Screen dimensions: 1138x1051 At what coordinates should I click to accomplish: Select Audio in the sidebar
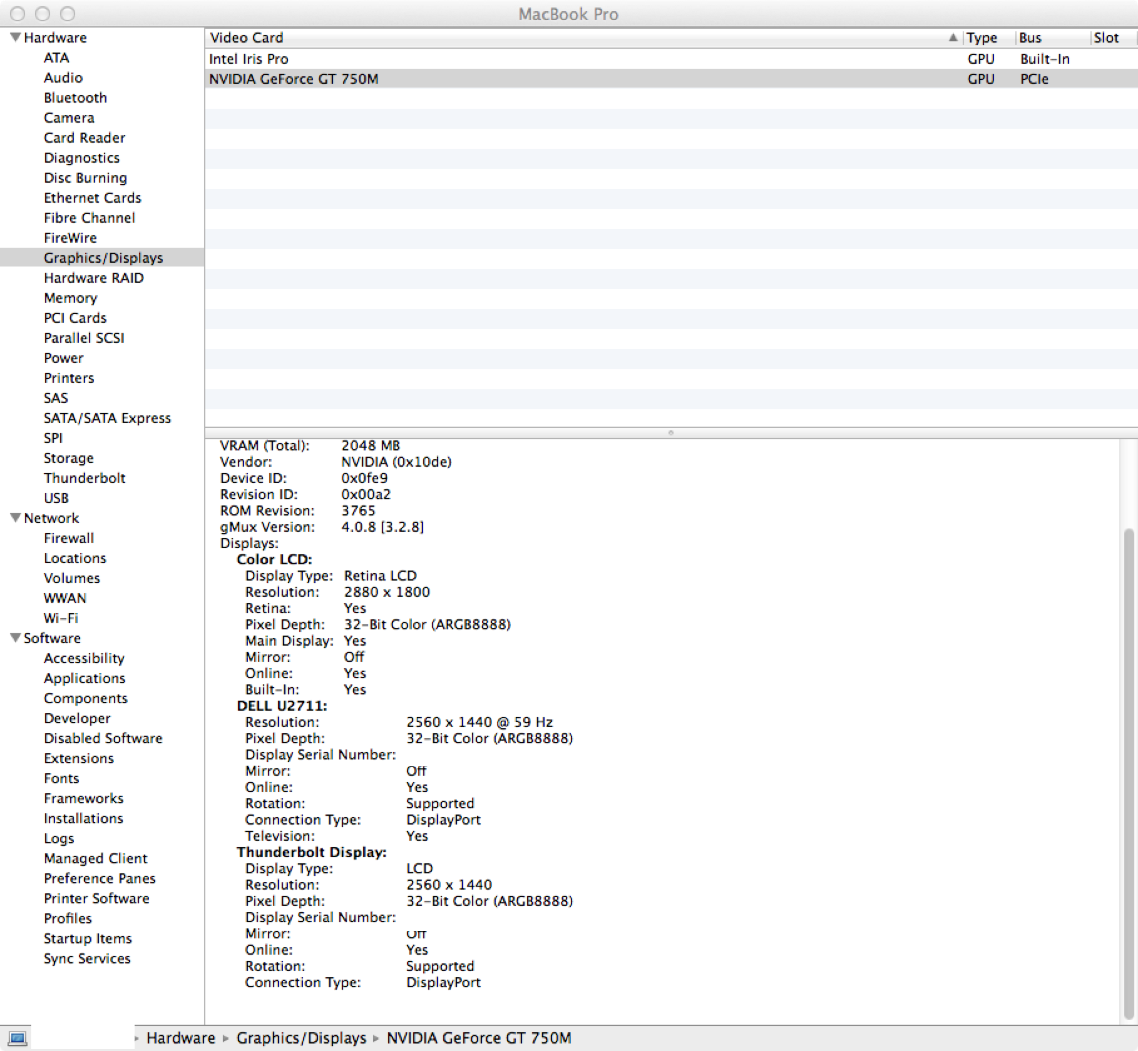click(x=63, y=78)
